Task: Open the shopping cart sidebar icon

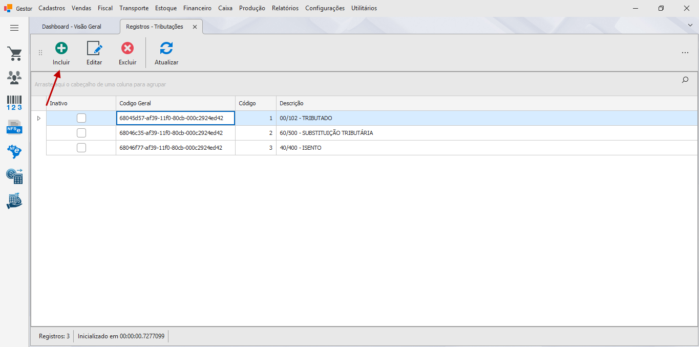Action: tap(14, 54)
